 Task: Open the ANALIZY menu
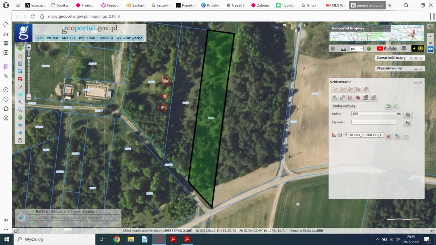68,38
